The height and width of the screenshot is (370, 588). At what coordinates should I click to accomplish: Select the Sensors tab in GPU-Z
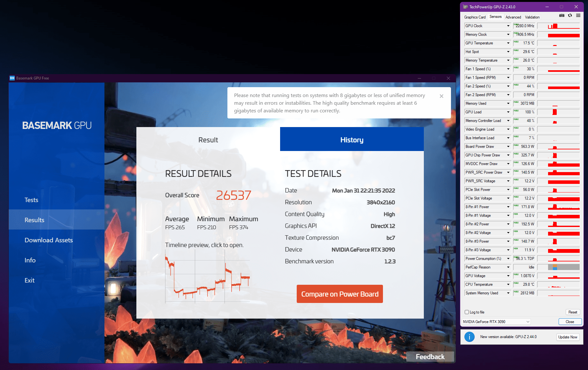[x=495, y=17]
